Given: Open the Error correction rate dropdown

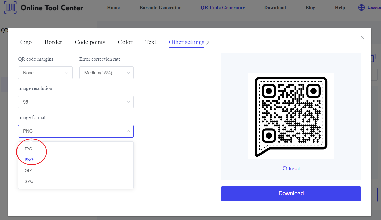Looking at the screenshot, I should click(107, 73).
